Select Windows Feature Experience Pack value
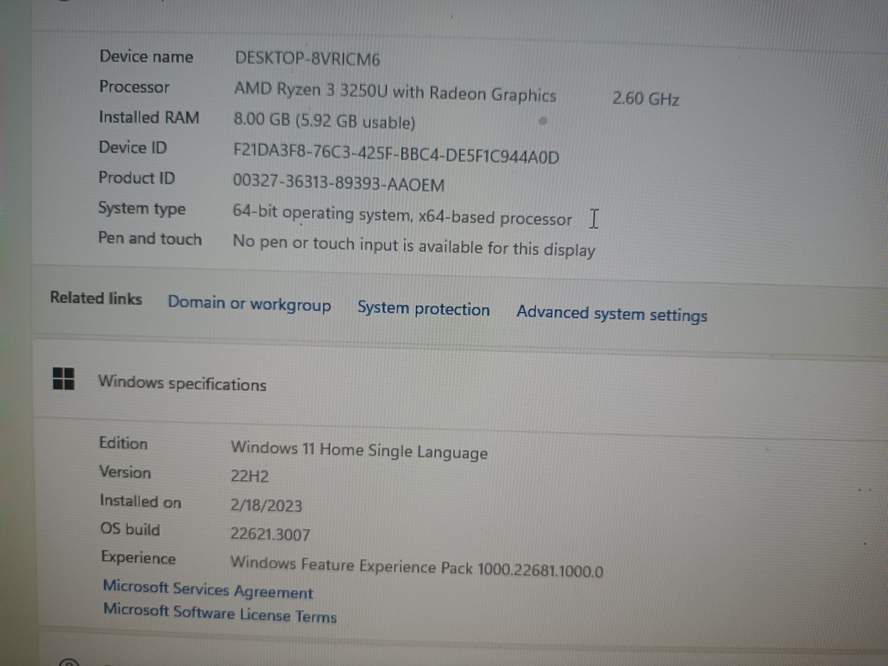The width and height of the screenshot is (888, 666). point(417,567)
